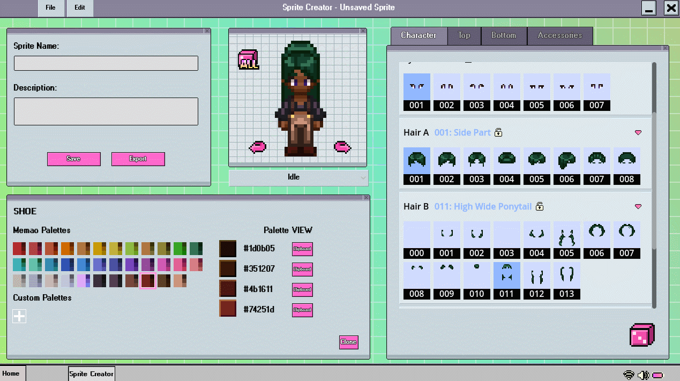Click the pink battery tray icon
The width and height of the screenshot is (680, 381).
click(657, 375)
